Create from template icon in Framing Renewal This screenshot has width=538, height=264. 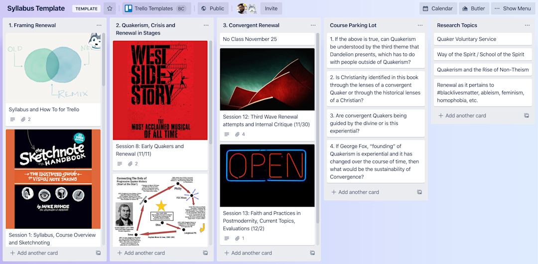click(x=98, y=253)
